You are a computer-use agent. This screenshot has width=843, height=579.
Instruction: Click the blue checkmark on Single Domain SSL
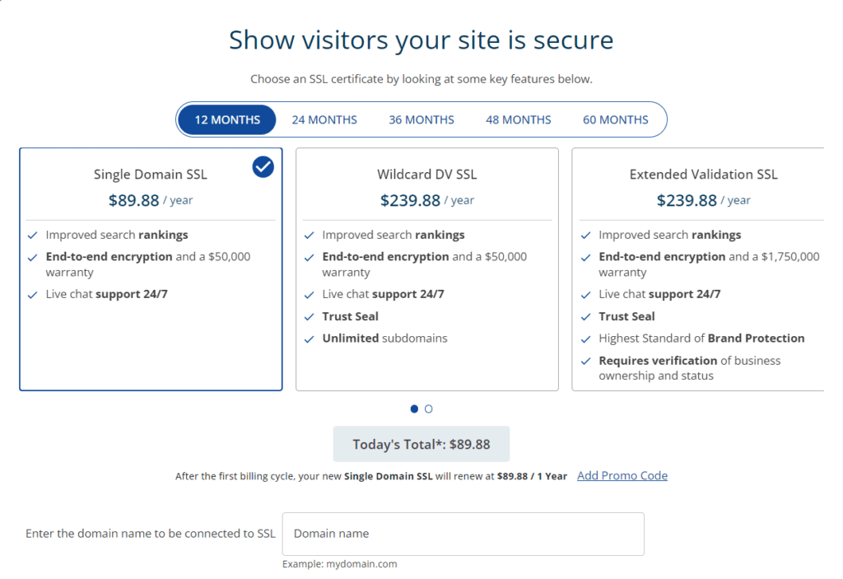click(x=263, y=167)
